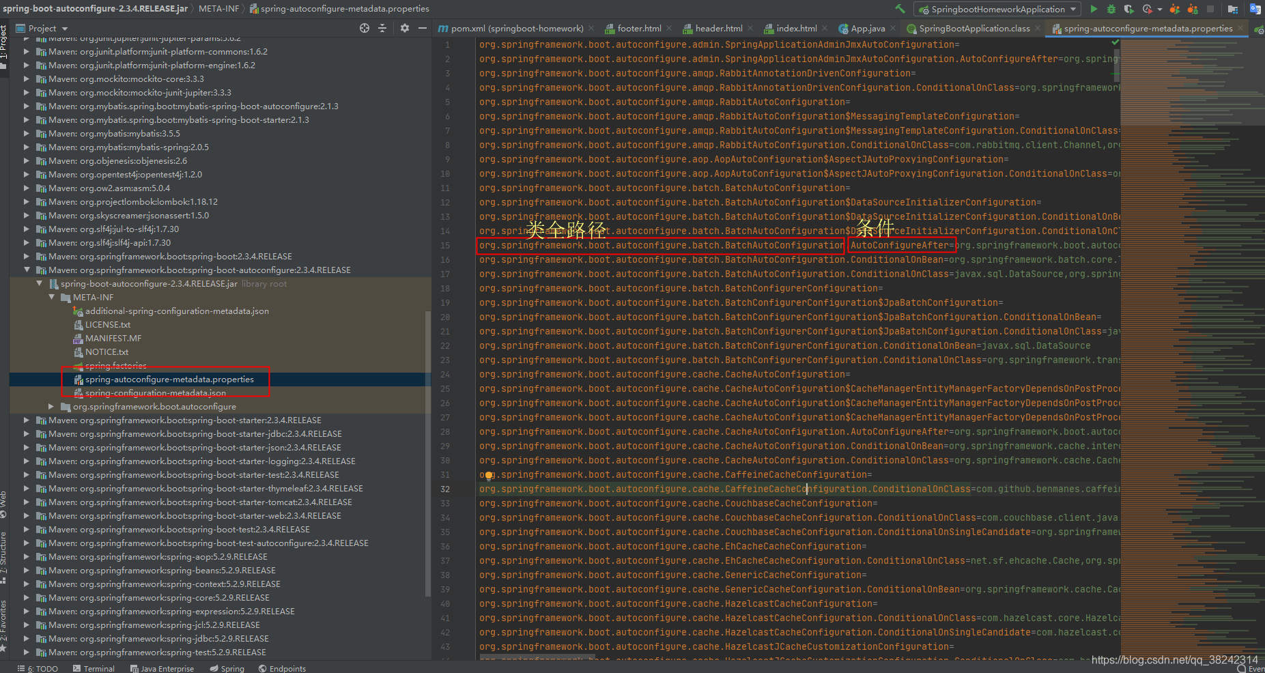1265x673 pixels.
Task: Switch to footer.html editor tab
Action: 639,28
